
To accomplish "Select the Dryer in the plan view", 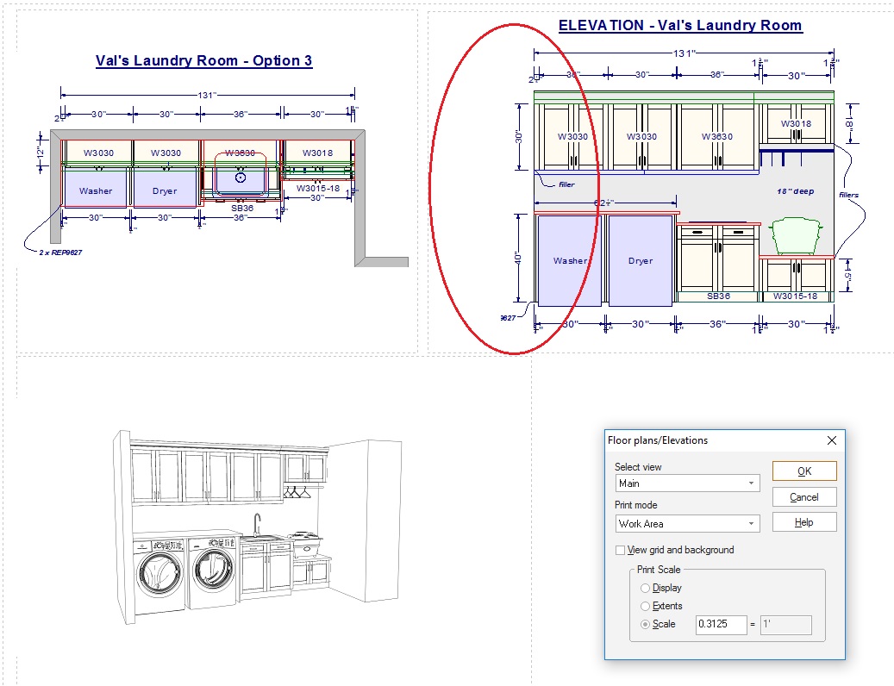I will (164, 190).
